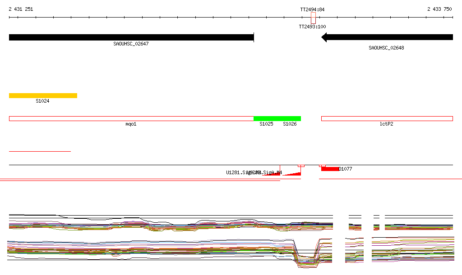Select the red-outlined lctP2 gene box
The width and height of the screenshot is (462, 275).
[387, 118]
